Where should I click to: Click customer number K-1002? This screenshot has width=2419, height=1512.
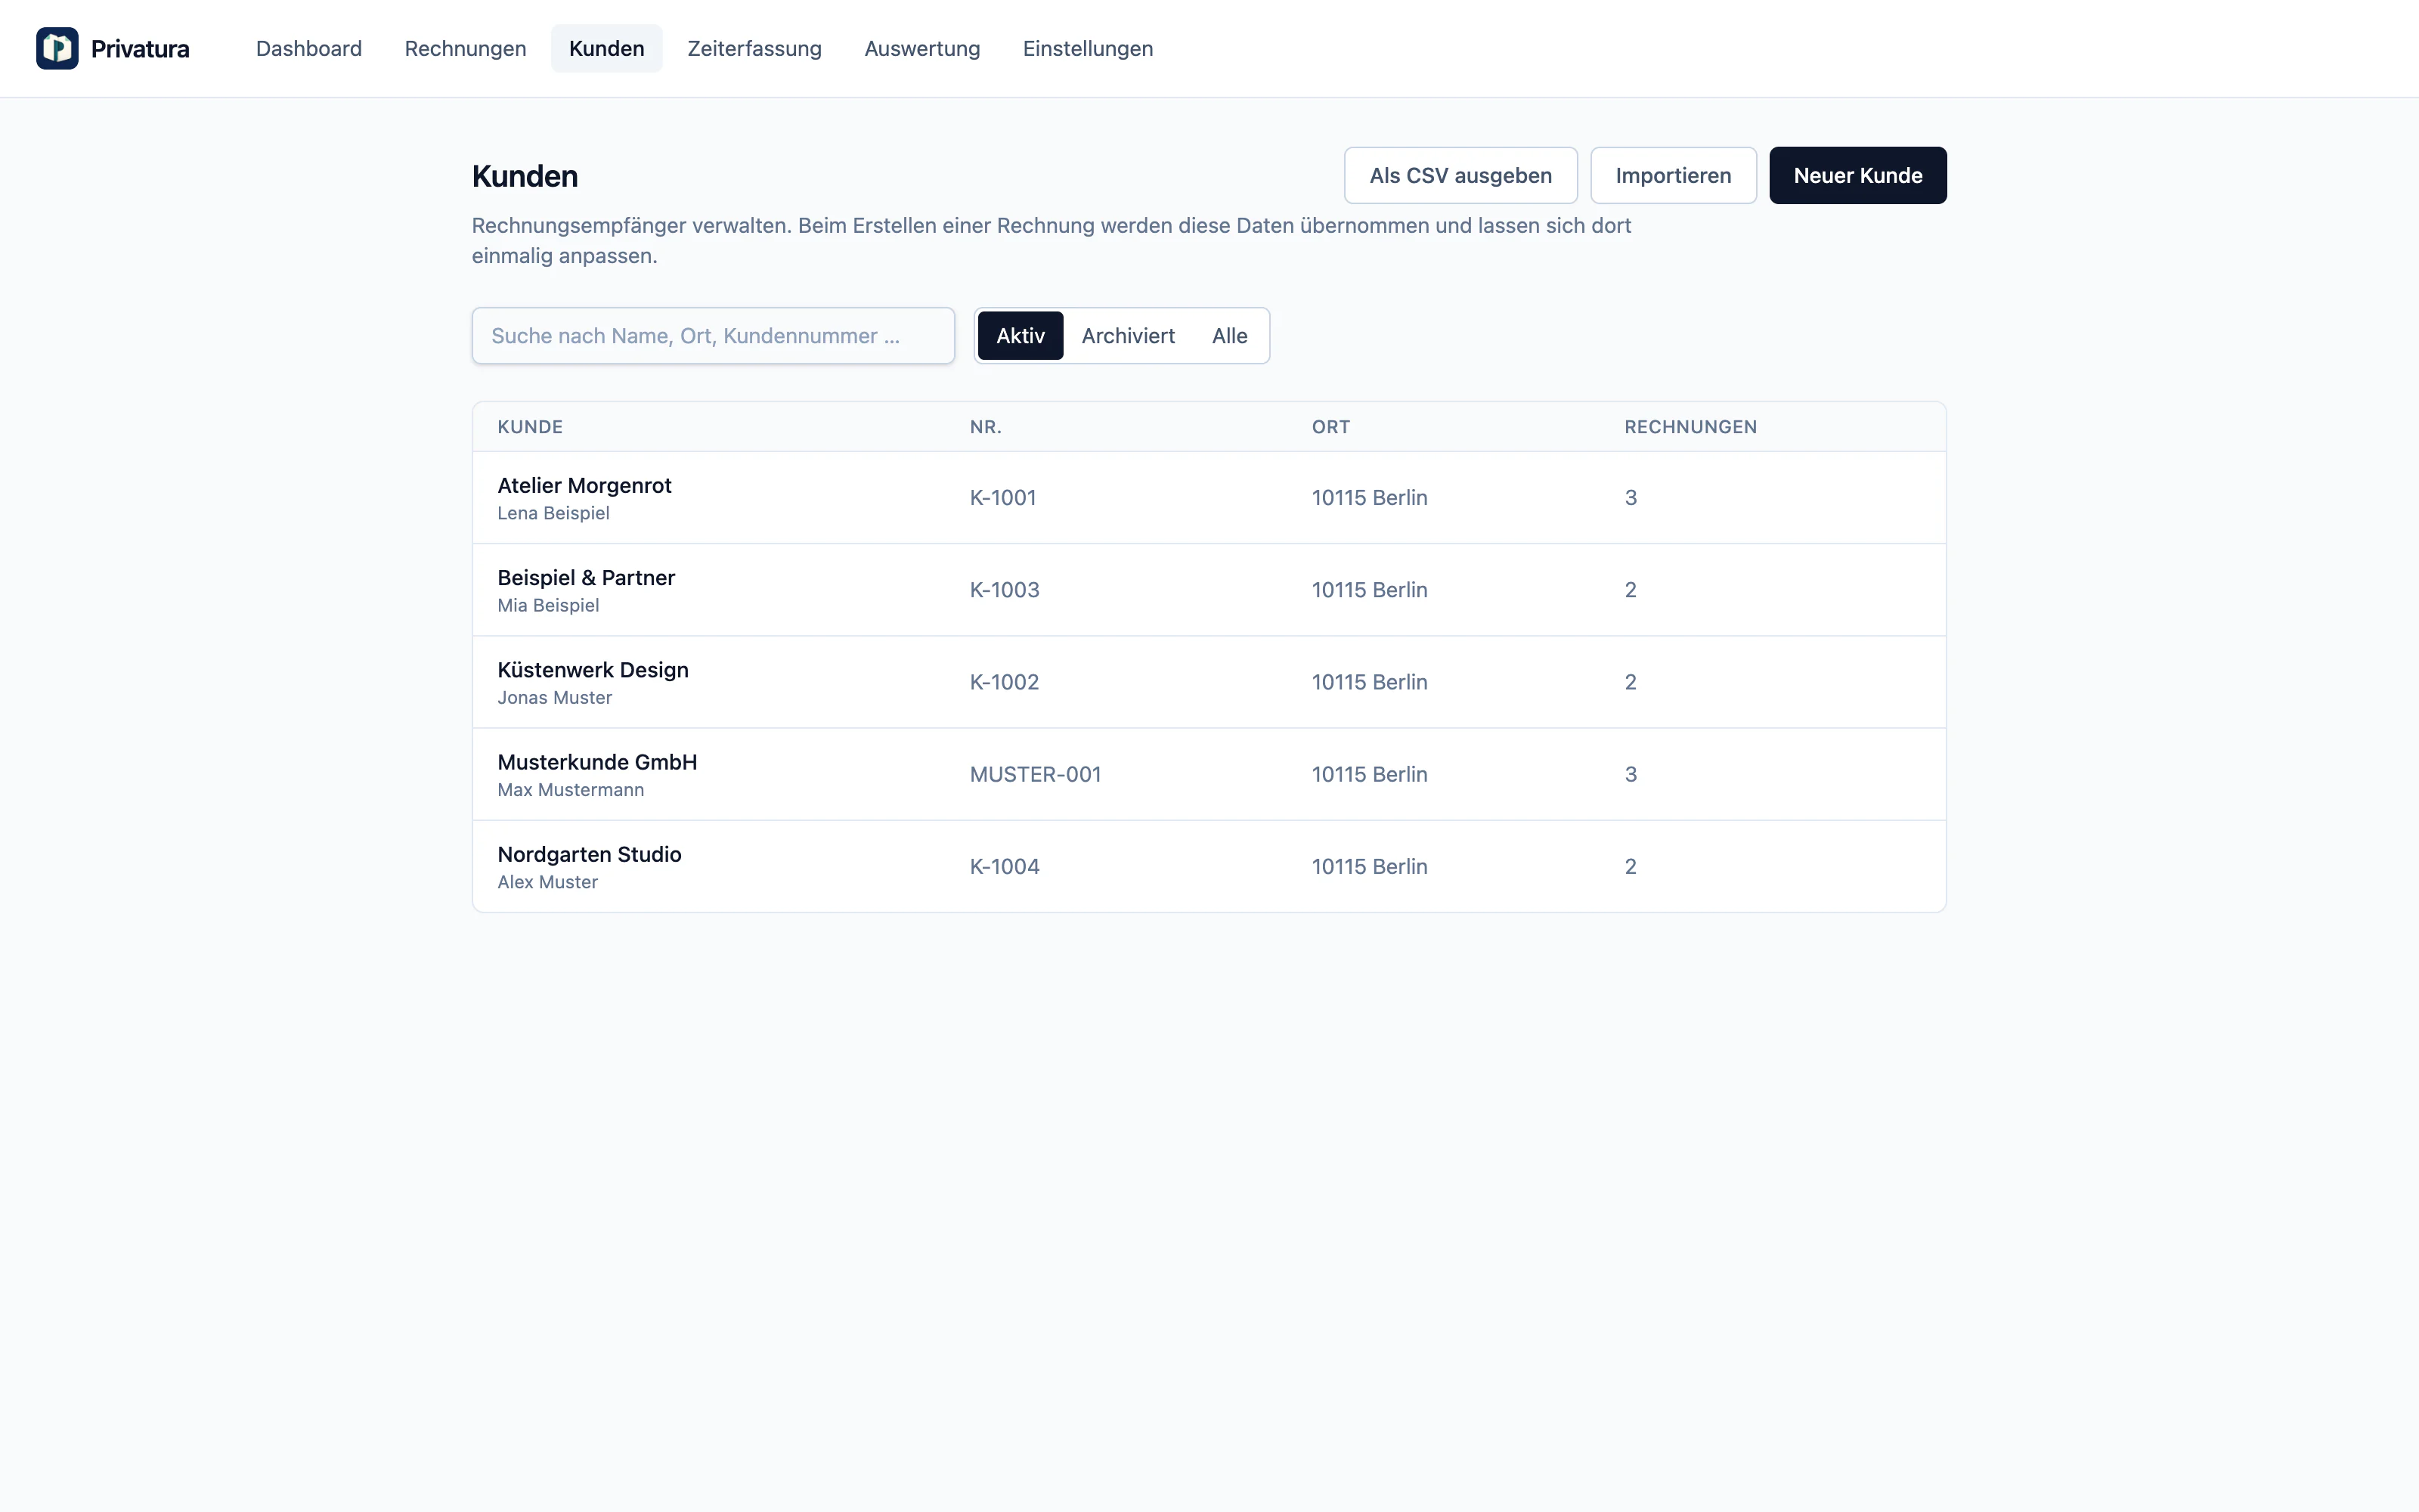(1005, 682)
